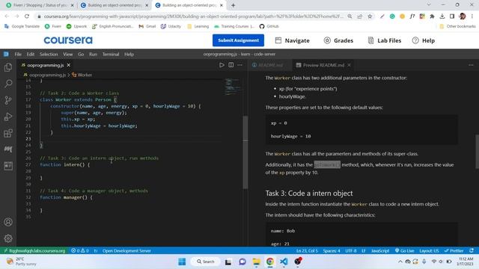Click the Windows Start button
479x269 pixels.
182,262
